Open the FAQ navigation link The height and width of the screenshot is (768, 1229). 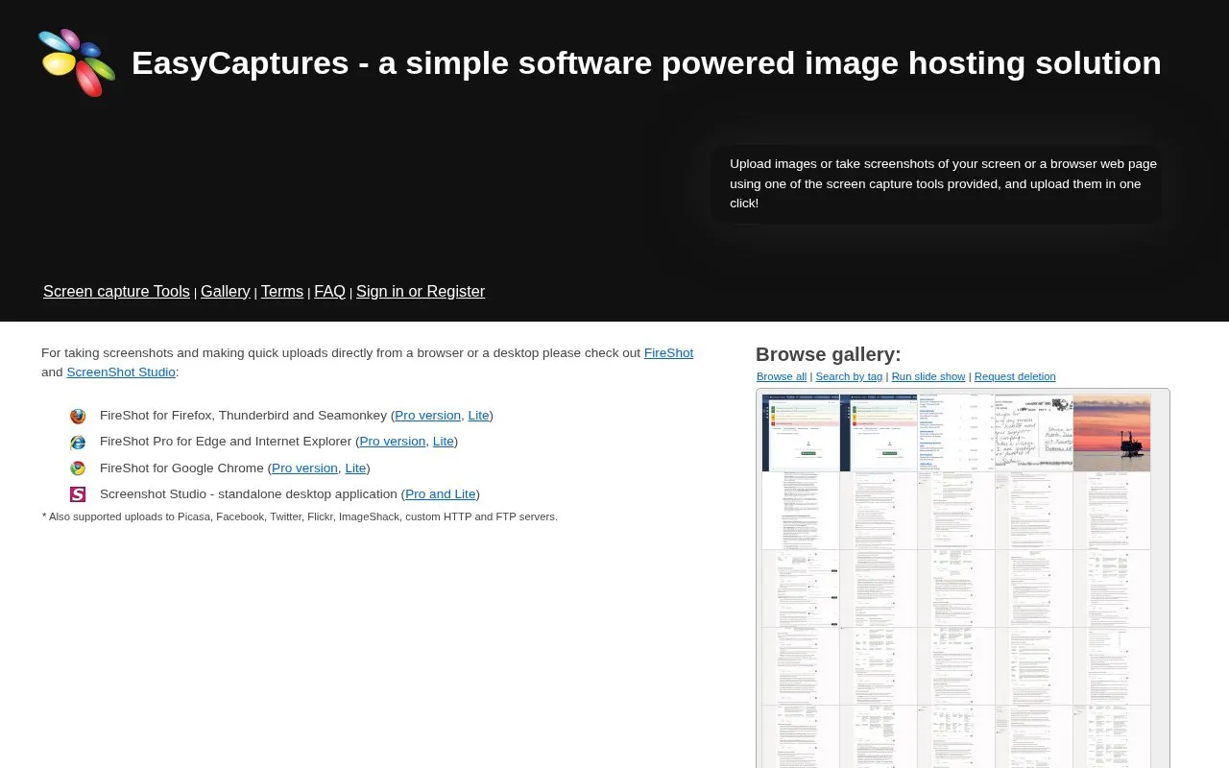[329, 291]
